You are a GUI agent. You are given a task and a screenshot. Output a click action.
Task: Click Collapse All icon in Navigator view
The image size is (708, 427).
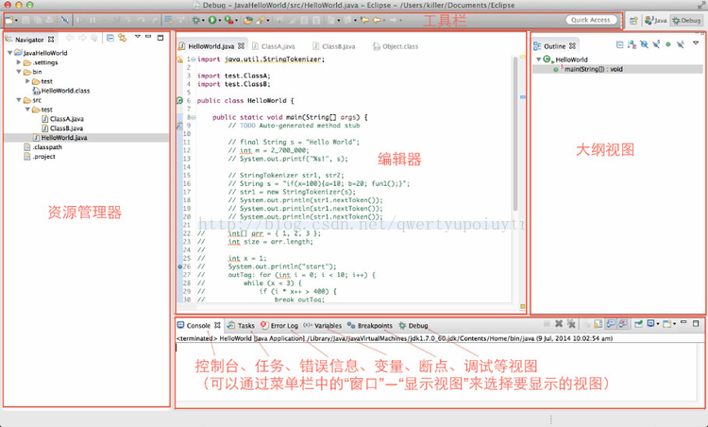(x=110, y=38)
